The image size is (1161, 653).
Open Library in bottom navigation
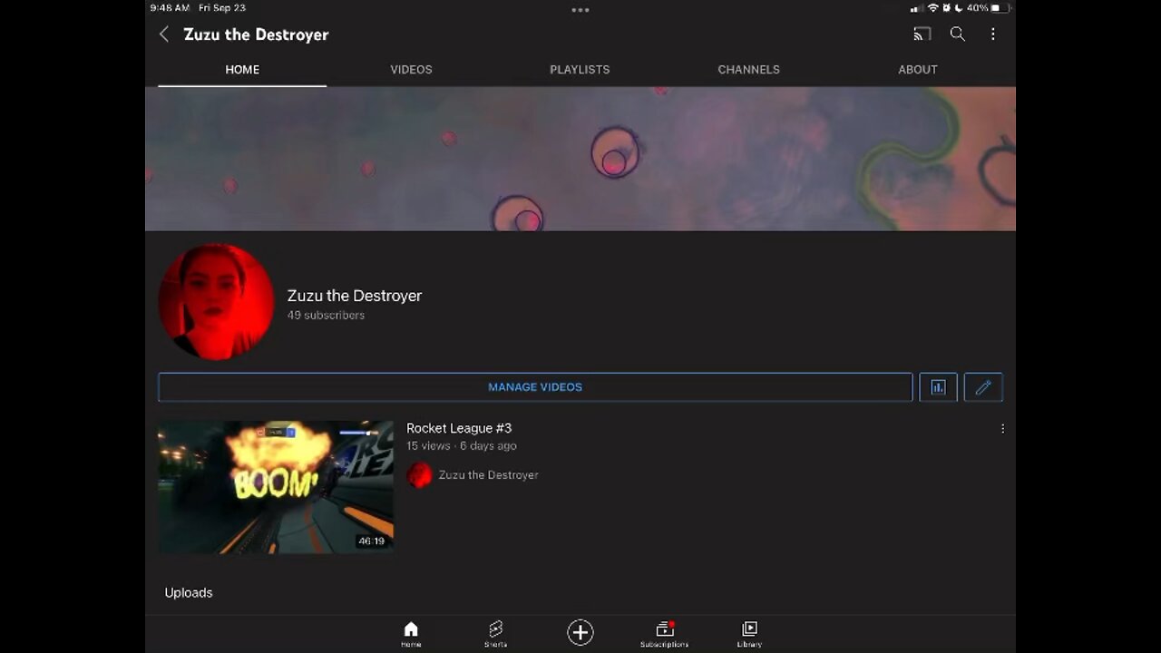[x=749, y=634]
